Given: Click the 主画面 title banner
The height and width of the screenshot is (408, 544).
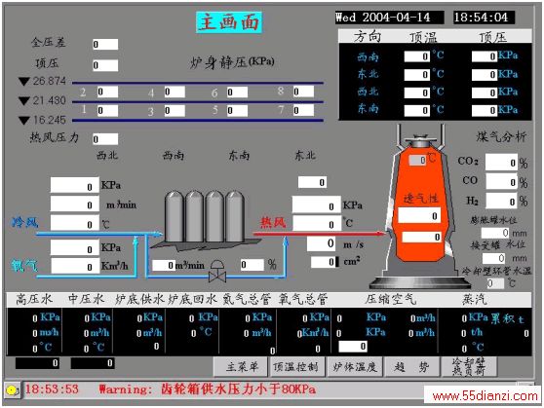Looking at the screenshot, I should (x=229, y=22).
